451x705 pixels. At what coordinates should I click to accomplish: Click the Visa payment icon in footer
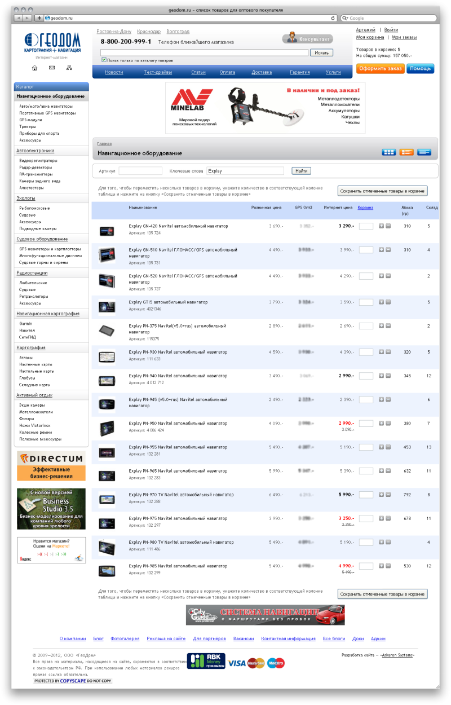click(x=237, y=663)
